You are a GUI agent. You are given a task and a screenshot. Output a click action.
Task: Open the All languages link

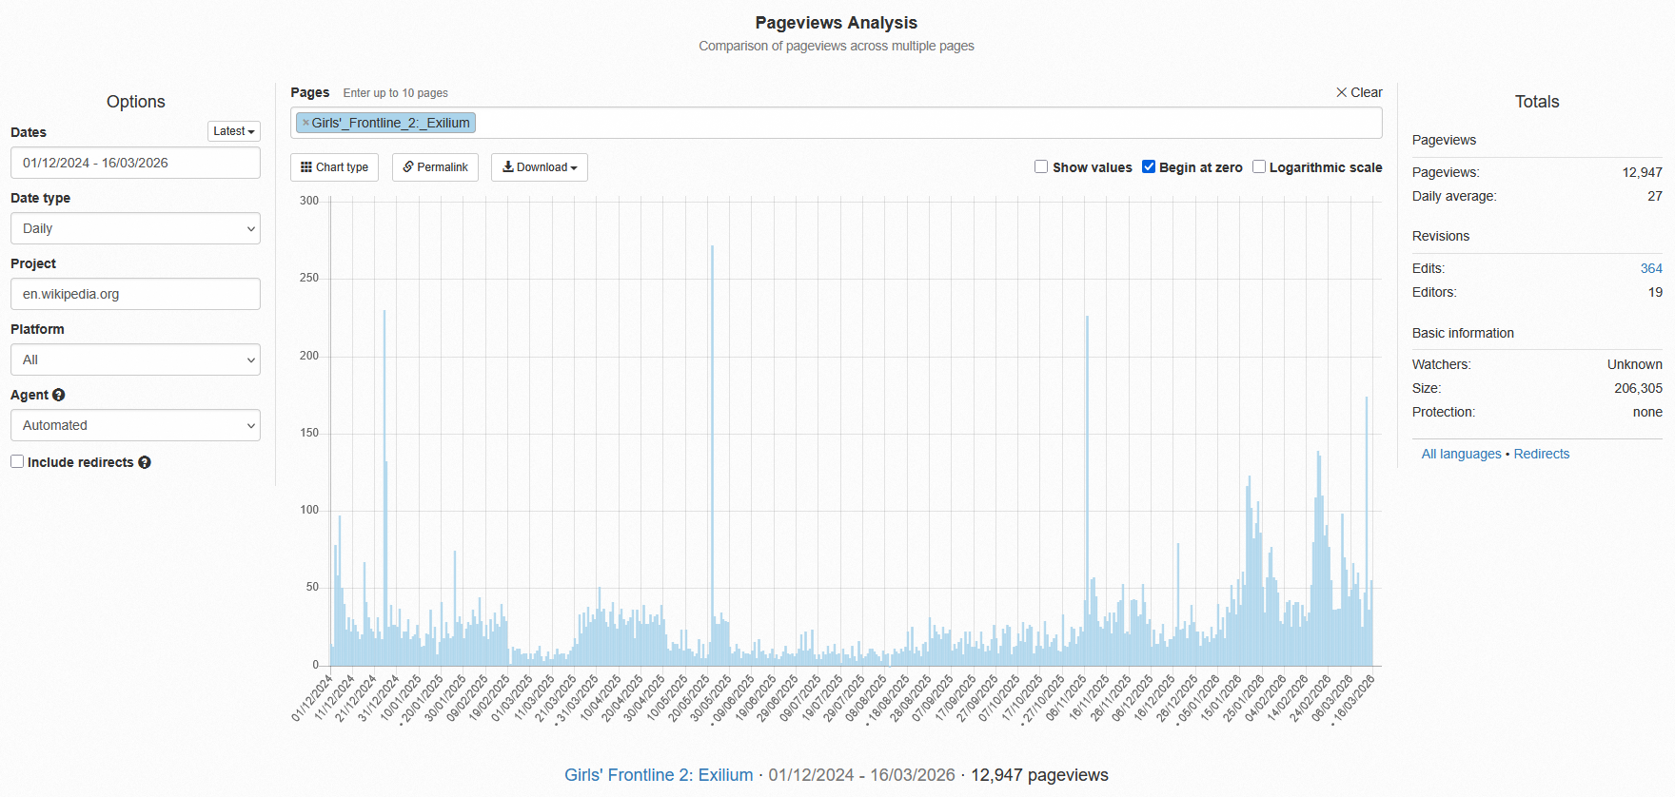click(x=1461, y=454)
